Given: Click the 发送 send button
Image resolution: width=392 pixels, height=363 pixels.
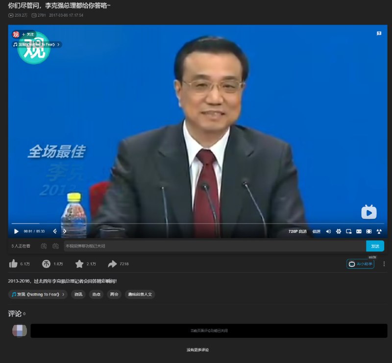Looking at the screenshot, I should point(375,246).
